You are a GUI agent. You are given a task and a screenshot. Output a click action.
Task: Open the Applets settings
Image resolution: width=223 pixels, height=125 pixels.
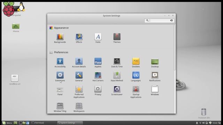[x=98, y=62]
